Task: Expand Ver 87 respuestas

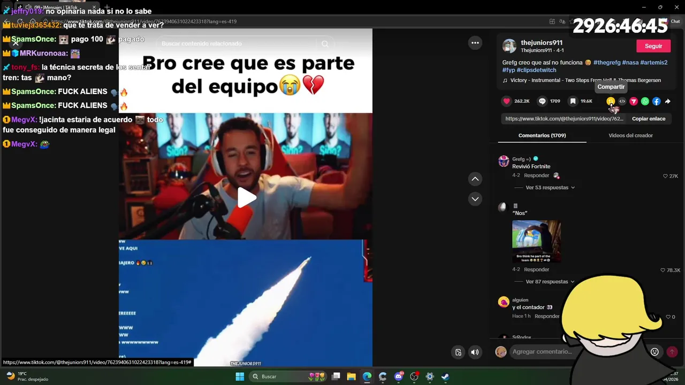Action: click(x=550, y=282)
